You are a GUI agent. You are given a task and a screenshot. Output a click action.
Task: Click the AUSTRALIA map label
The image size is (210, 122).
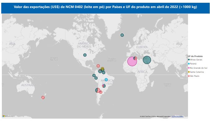coord(29,85)
